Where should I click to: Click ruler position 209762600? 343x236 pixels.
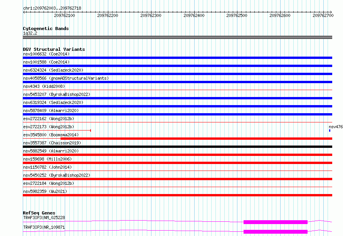pos(280,15)
